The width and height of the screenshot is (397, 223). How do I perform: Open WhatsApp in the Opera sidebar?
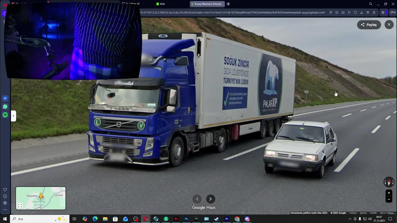point(5,107)
